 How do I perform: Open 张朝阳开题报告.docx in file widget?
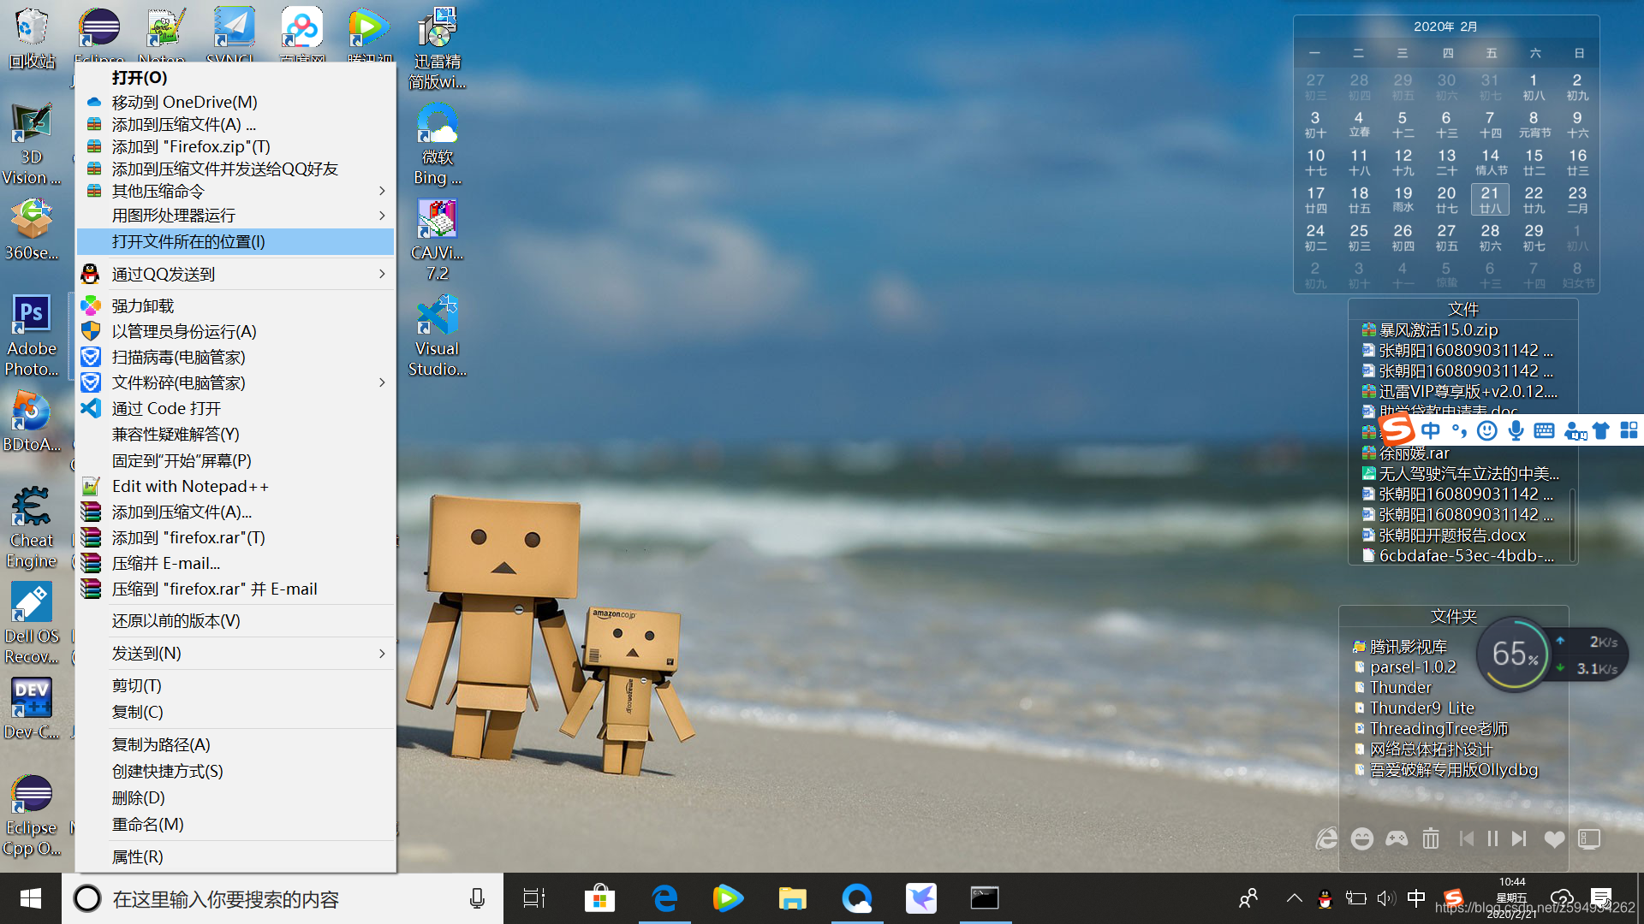tap(1444, 535)
